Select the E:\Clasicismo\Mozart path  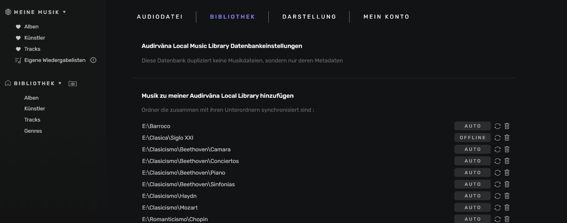pos(170,208)
